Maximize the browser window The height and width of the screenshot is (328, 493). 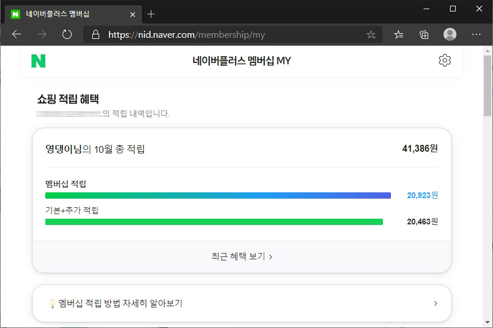[453, 9]
